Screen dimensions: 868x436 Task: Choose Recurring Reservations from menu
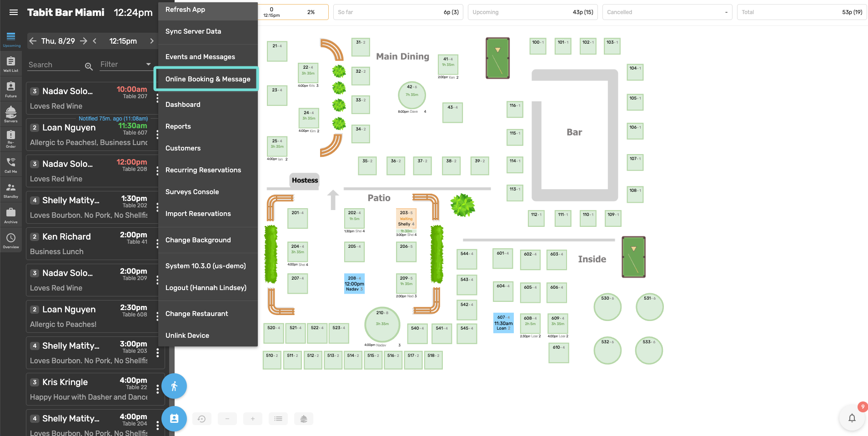(x=203, y=170)
